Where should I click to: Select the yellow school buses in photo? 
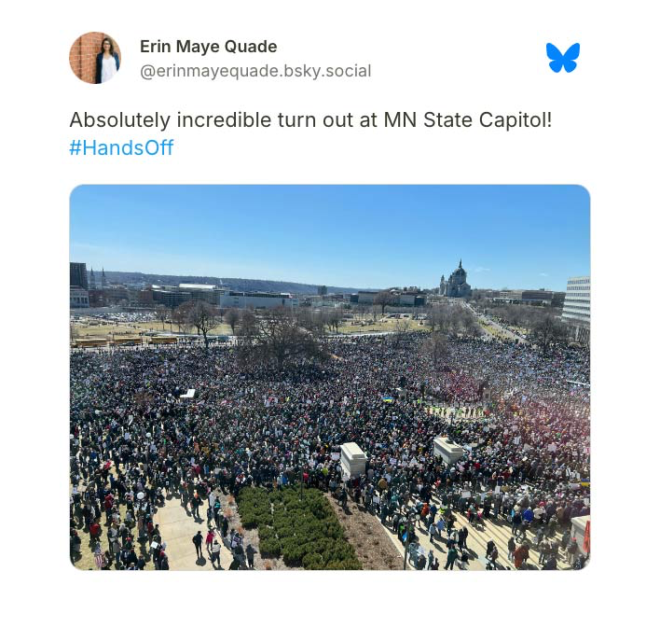(x=125, y=341)
